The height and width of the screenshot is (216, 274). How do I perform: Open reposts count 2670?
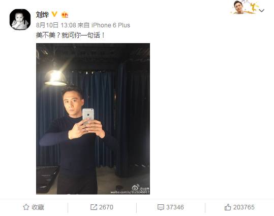pos(106,207)
